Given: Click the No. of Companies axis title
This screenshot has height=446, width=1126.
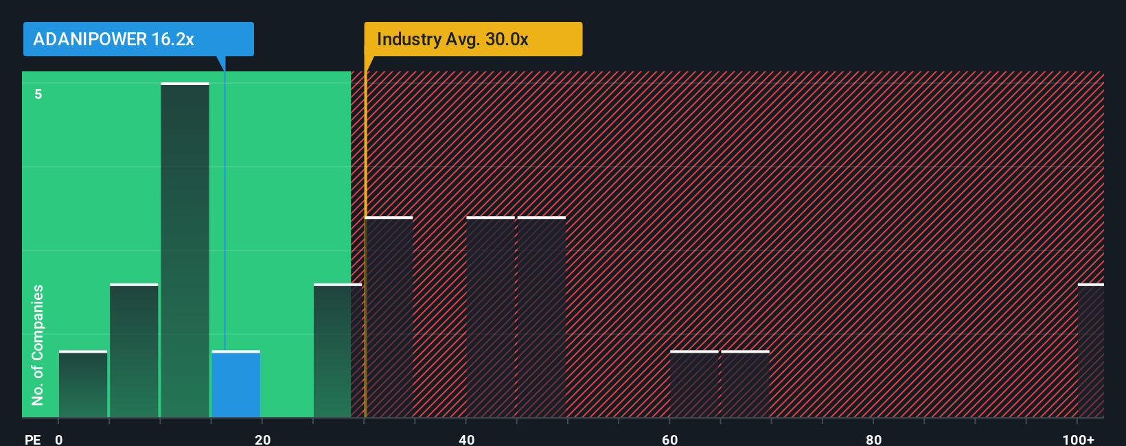Looking at the screenshot, I should click(38, 345).
